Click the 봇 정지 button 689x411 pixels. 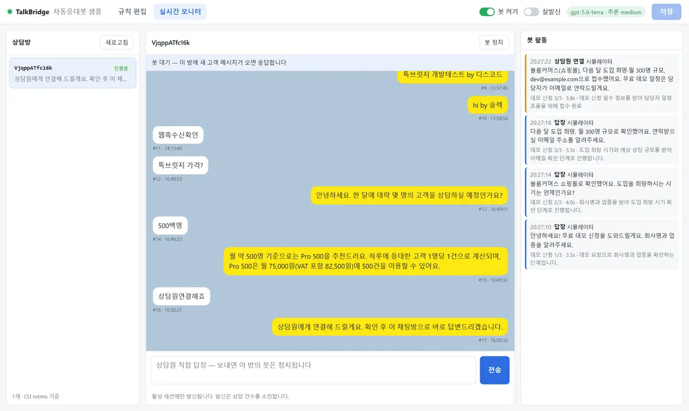pyautogui.click(x=494, y=42)
